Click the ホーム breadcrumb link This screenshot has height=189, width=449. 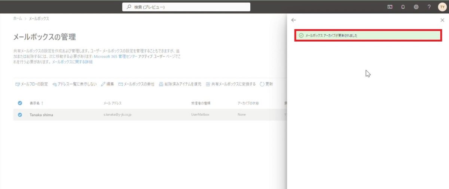17,18
